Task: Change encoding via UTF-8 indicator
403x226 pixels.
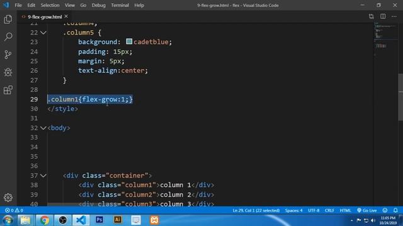Action: tap(314, 210)
